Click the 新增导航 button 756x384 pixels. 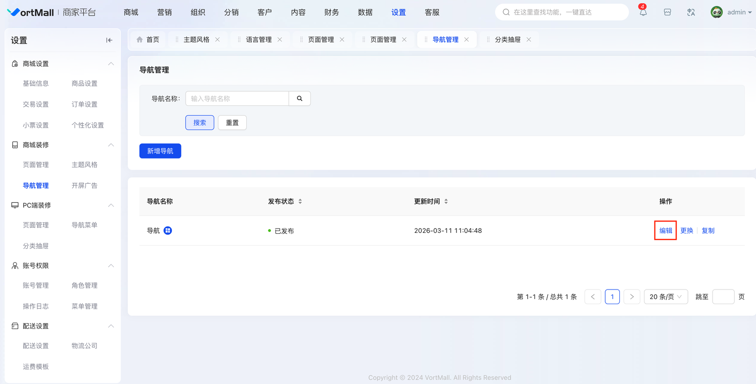tap(160, 151)
